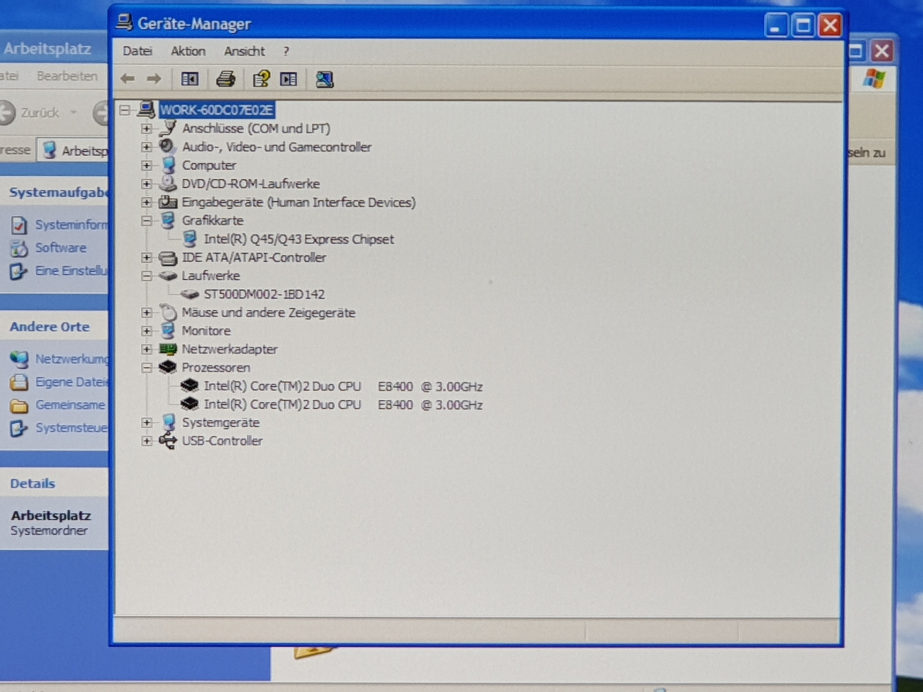Image resolution: width=923 pixels, height=692 pixels.
Task: Click the Netzwerkadapter card icon
Action: pos(168,349)
